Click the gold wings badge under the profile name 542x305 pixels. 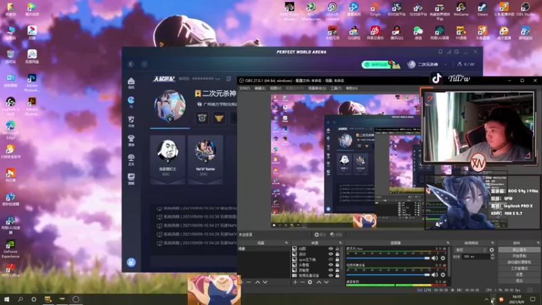pos(219,118)
